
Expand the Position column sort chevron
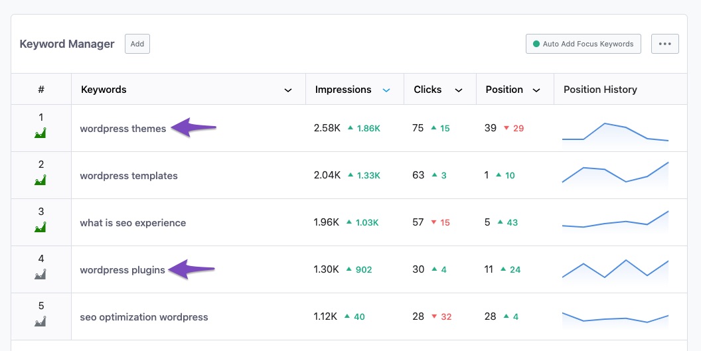[x=536, y=90]
